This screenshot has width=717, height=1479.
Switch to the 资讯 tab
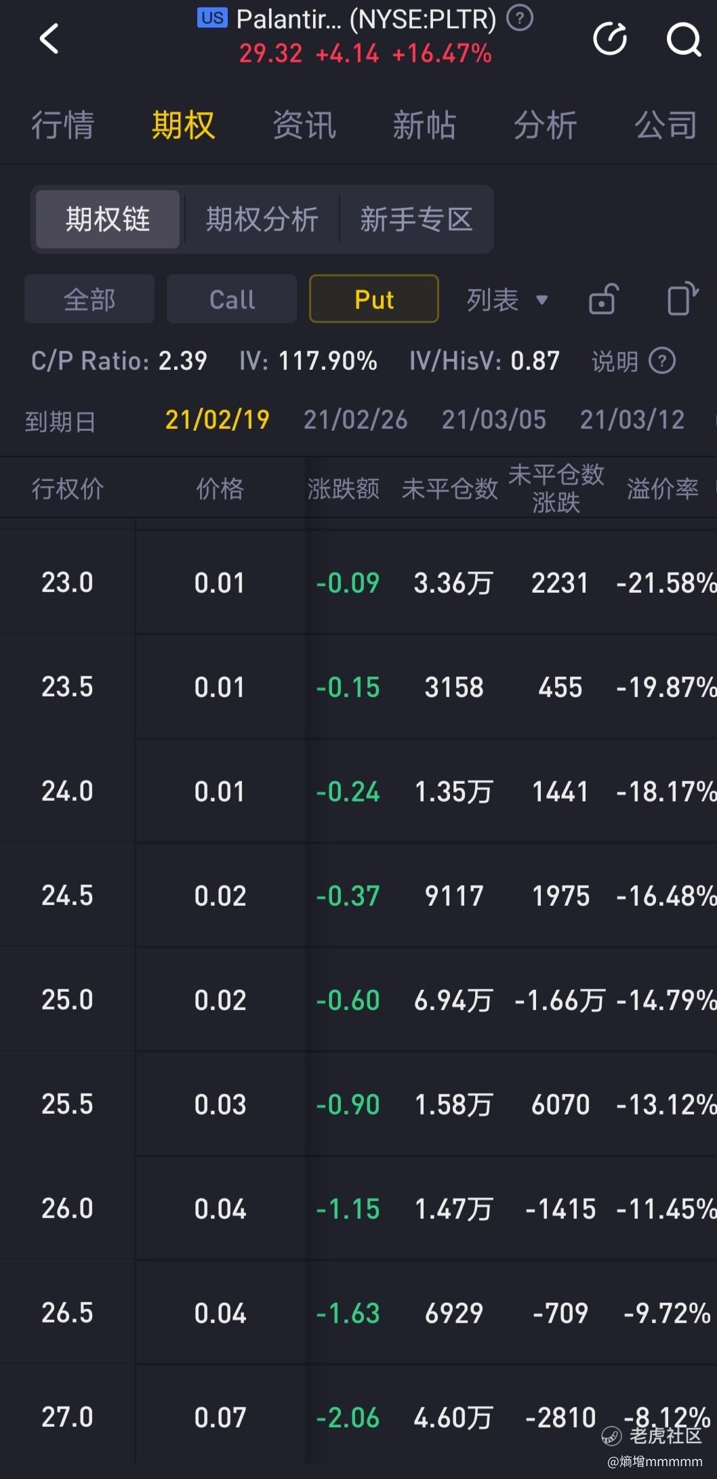304,125
